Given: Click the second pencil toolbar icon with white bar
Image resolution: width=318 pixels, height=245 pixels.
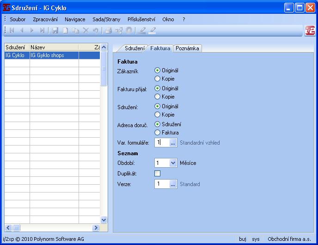Looking at the screenshot, I should pyautogui.click(x=153, y=30).
